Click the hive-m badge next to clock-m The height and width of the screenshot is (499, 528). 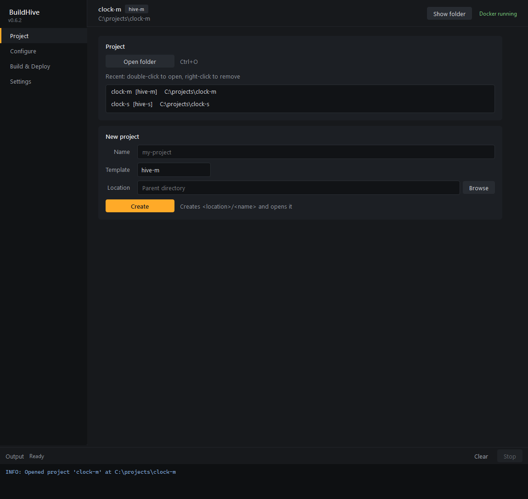click(x=136, y=9)
